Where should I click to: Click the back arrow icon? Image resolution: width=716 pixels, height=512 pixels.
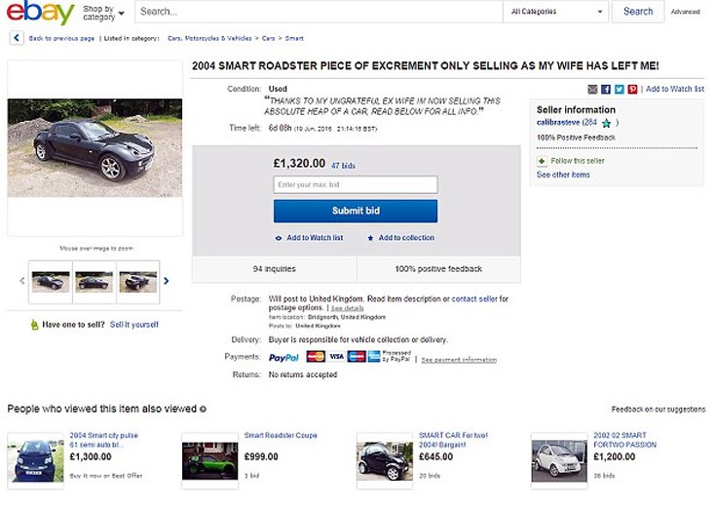pyautogui.click(x=17, y=38)
